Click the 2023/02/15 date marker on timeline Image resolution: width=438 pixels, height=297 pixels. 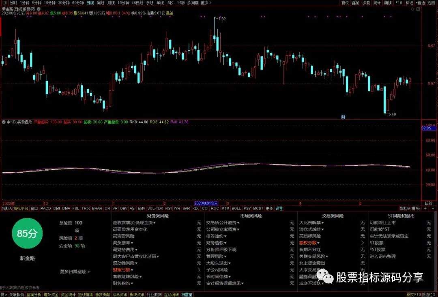pos(206,203)
